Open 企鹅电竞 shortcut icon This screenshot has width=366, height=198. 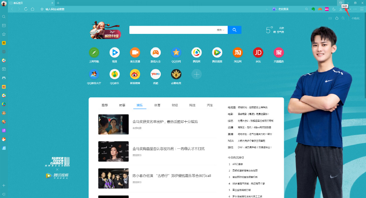click(x=176, y=74)
